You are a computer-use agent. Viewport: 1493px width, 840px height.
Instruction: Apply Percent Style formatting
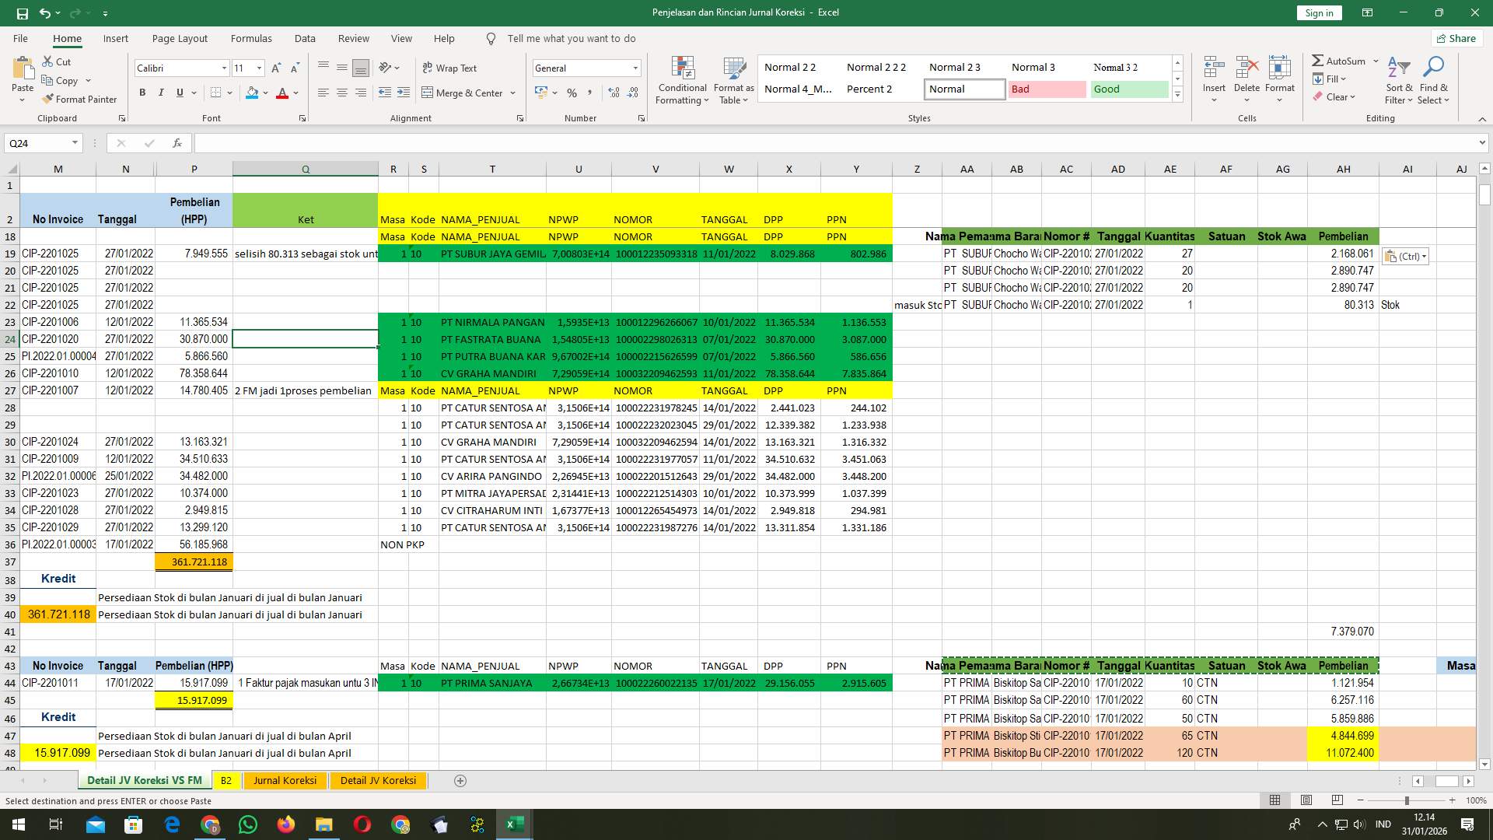(x=572, y=93)
